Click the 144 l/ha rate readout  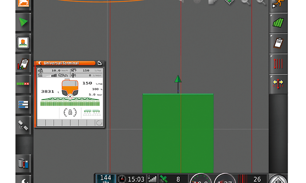[106, 178]
